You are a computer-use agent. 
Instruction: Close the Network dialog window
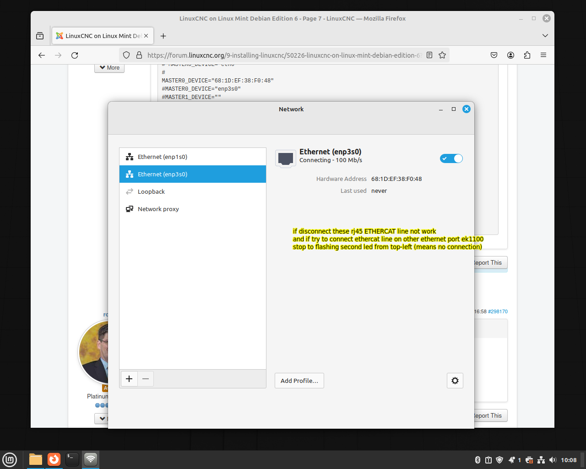(x=467, y=109)
